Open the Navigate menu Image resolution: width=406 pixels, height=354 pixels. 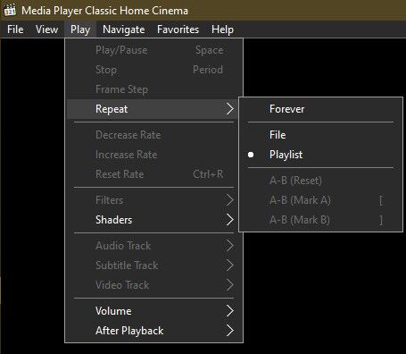124,29
